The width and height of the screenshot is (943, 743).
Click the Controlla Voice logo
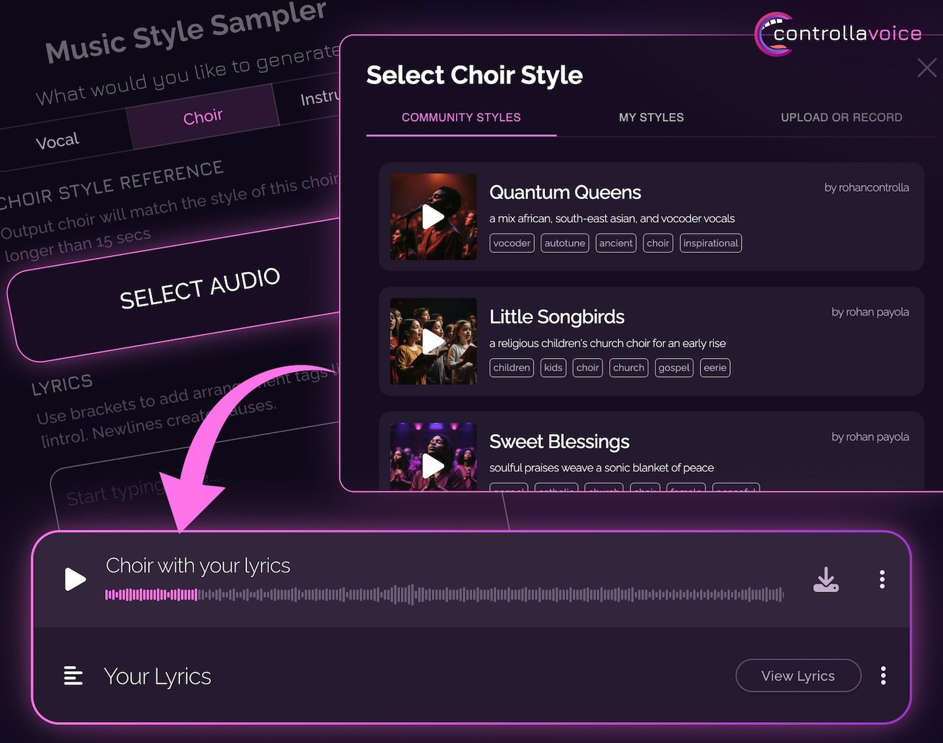click(x=839, y=34)
